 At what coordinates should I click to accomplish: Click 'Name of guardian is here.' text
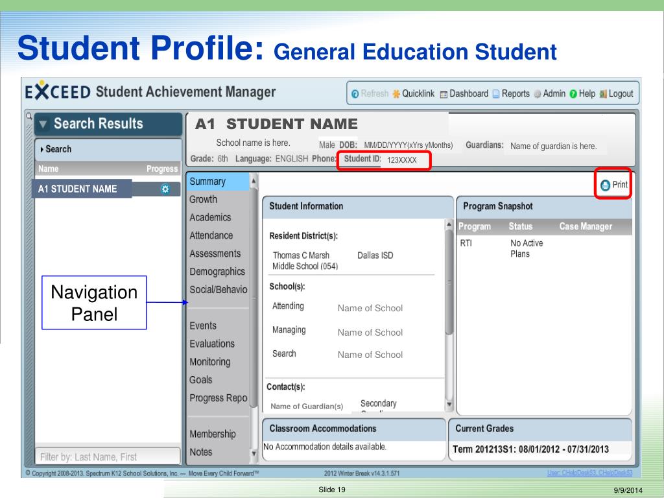click(x=554, y=146)
